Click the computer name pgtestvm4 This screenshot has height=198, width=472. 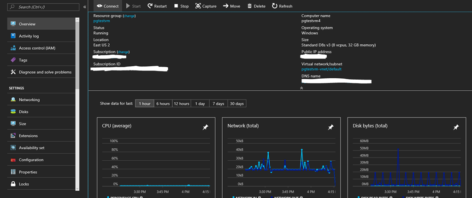311,21
